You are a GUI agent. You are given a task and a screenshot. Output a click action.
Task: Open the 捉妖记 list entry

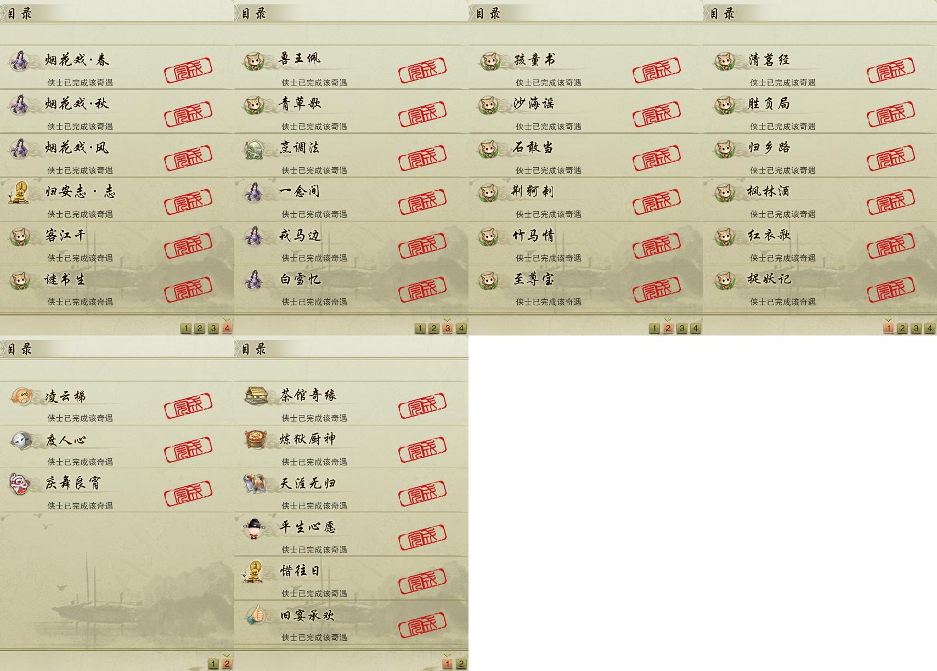point(820,287)
